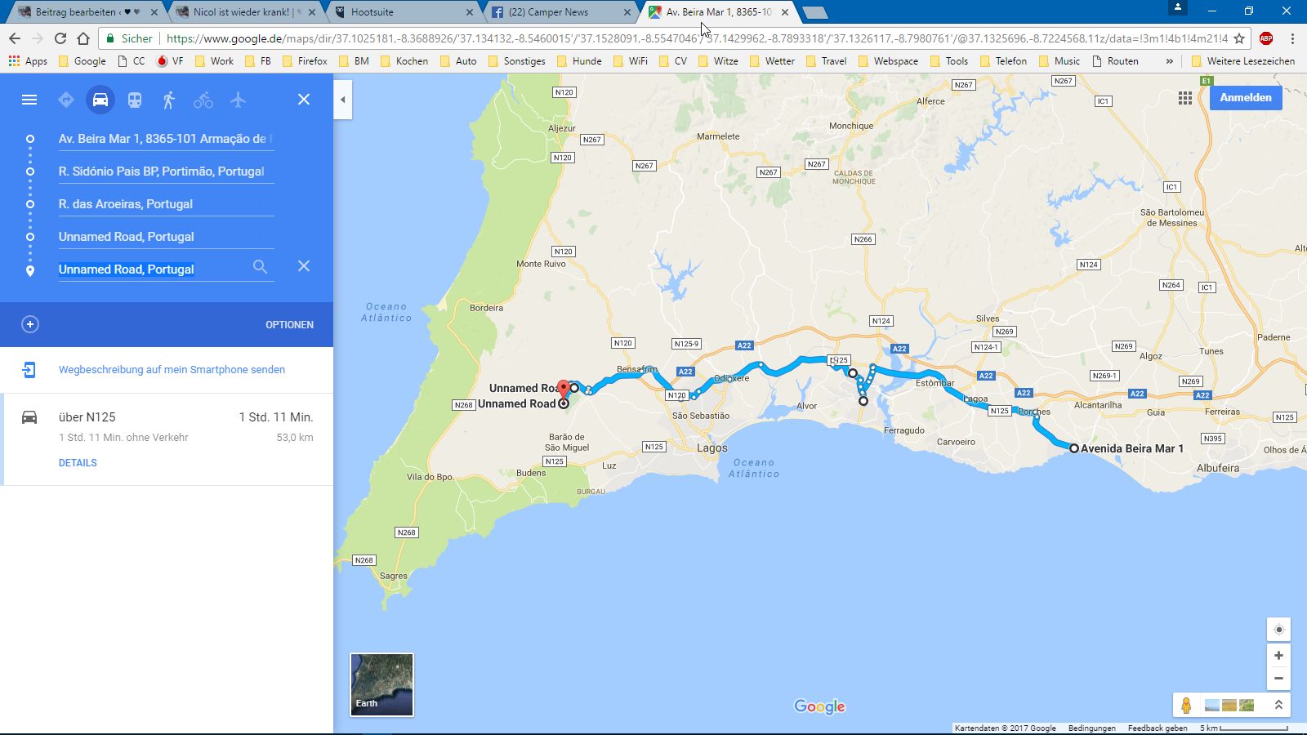The image size is (1307, 735).
Task: Add another destination with plus icon
Action: (x=30, y=324)
